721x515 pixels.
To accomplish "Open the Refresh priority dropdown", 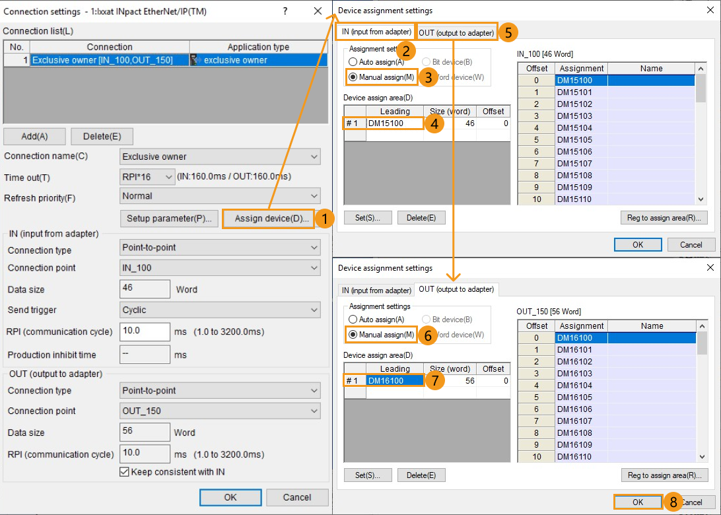I will click(221, 196).
